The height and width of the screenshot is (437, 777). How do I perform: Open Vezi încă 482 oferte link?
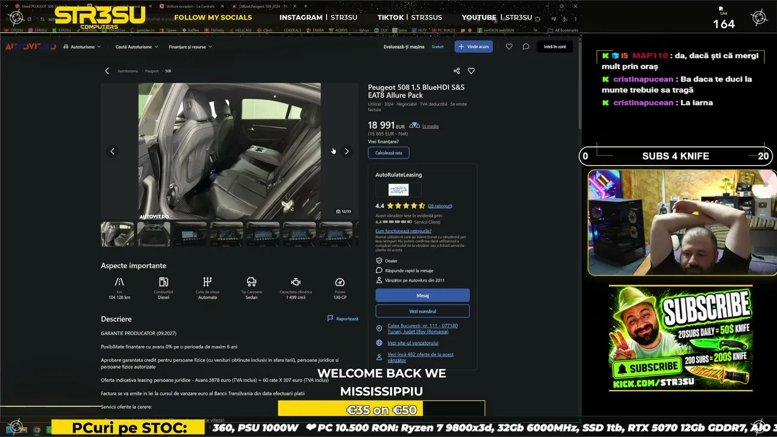pos(420,357)
